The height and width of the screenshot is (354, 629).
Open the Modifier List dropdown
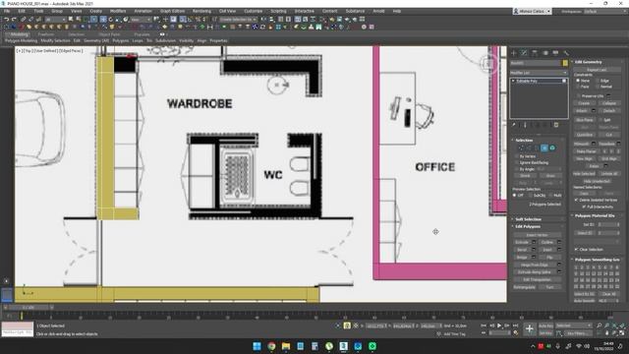539,73
